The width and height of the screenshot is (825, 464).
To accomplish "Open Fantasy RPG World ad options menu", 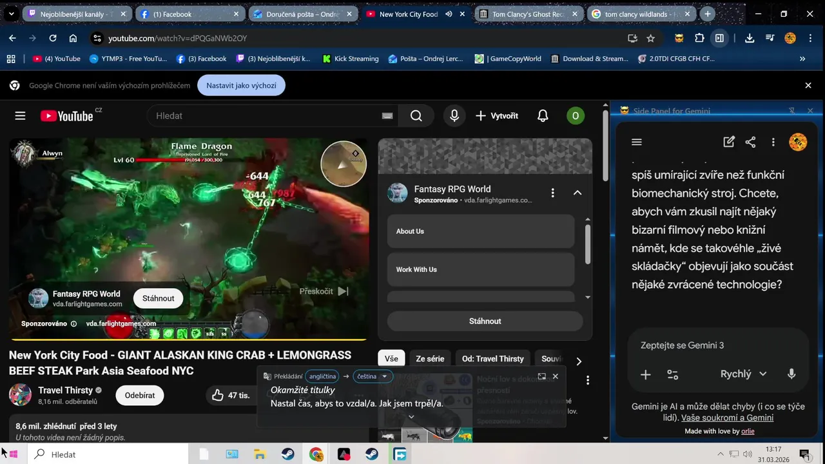I will click(x=552, y=193).
